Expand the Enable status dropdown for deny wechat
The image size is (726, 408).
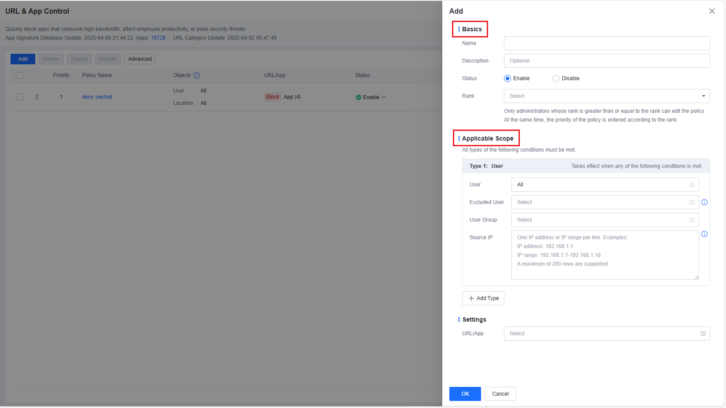click(x=384, y=97)
